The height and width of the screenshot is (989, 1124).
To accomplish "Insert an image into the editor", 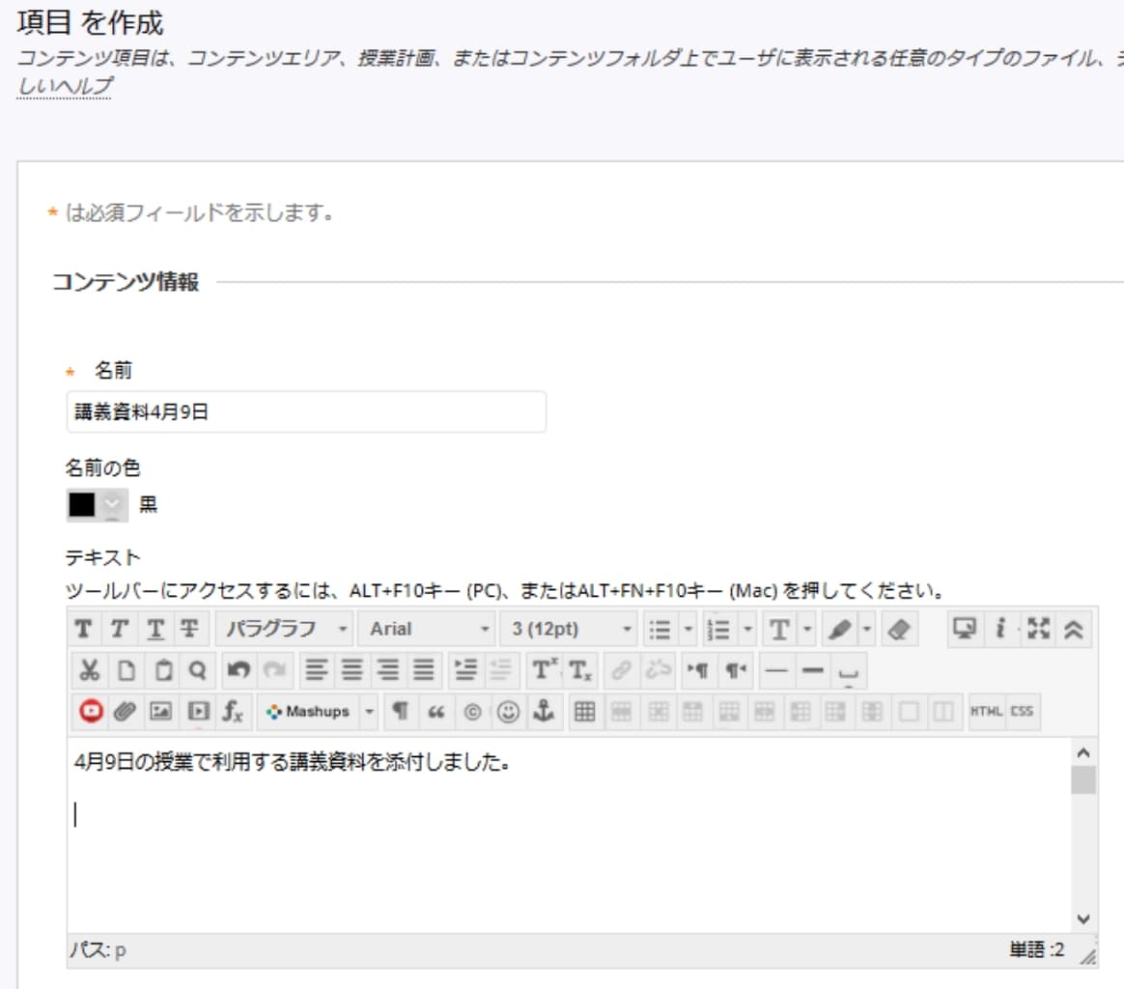I will click(160, 712).
